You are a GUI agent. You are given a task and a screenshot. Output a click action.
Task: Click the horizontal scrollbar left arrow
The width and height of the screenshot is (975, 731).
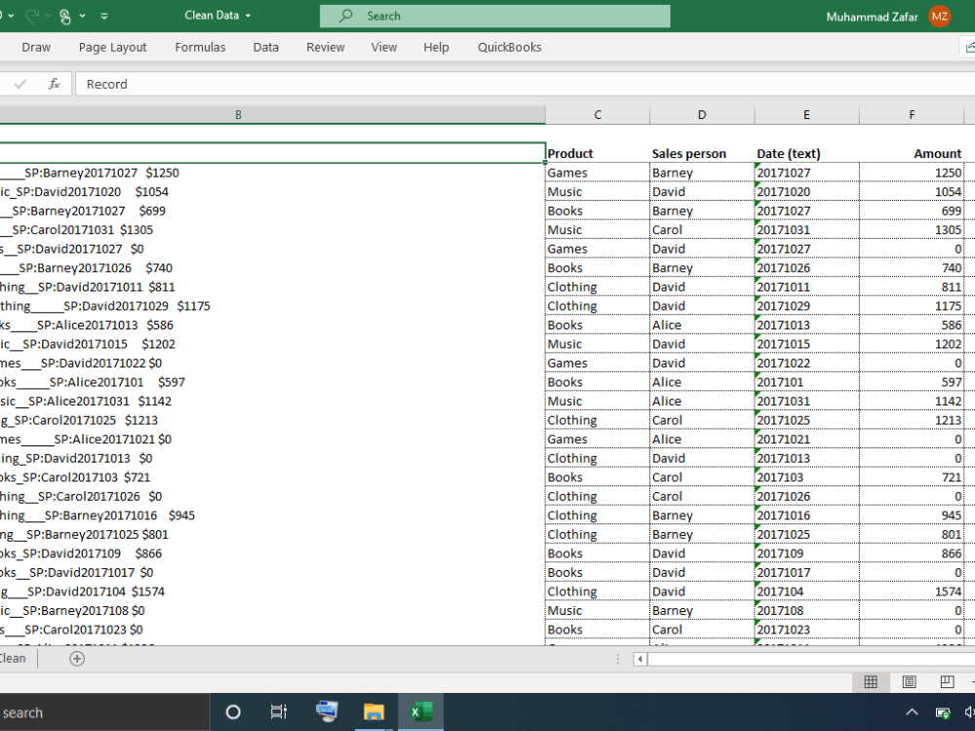(x=639, y=660)
